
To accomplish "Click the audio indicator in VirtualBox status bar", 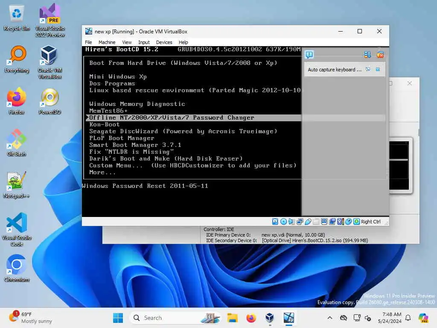I will click(x=291, y=222).
